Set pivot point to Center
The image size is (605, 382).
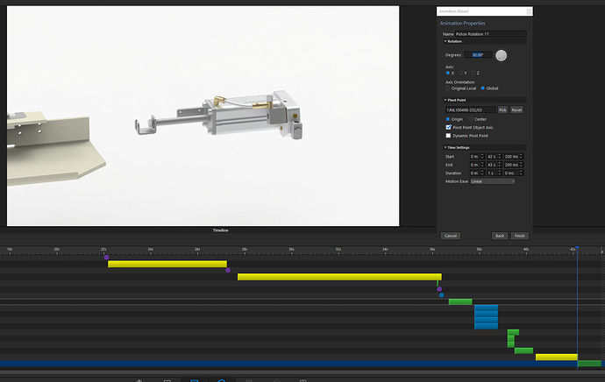pos(471,119)
